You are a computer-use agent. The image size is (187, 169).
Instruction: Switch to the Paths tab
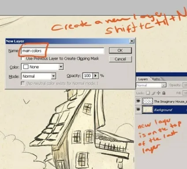tap(156, 79)
